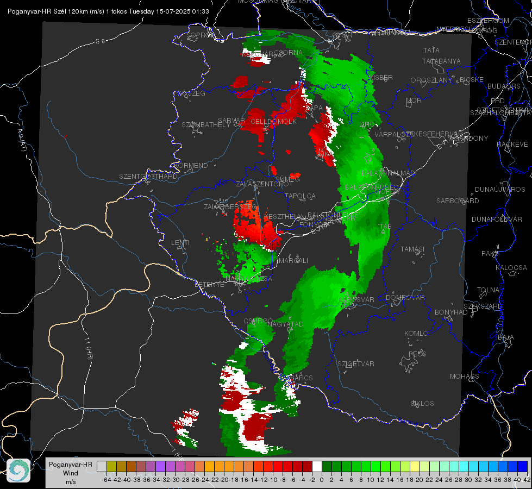Click the BARCS town label

(301, 378)
